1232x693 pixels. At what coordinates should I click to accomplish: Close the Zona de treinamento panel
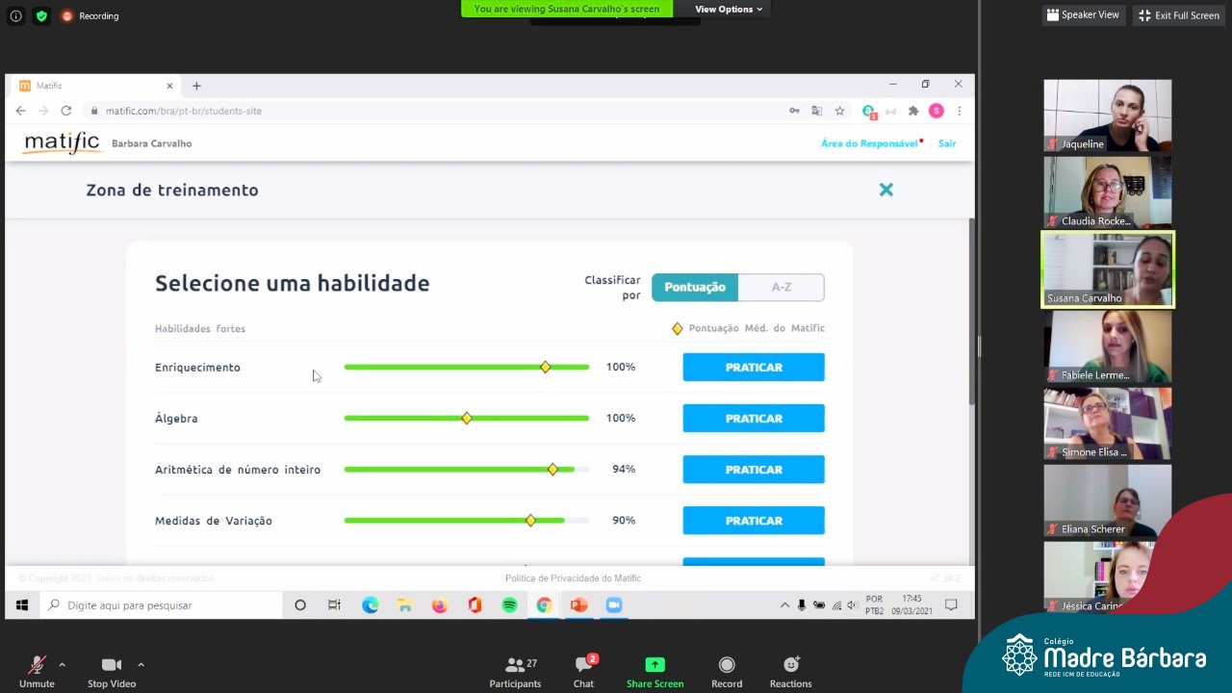coord(885,191)
